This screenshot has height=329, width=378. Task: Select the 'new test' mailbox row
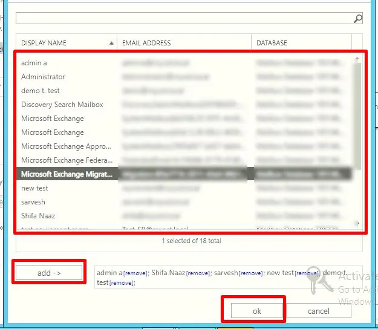coord(184,188)
